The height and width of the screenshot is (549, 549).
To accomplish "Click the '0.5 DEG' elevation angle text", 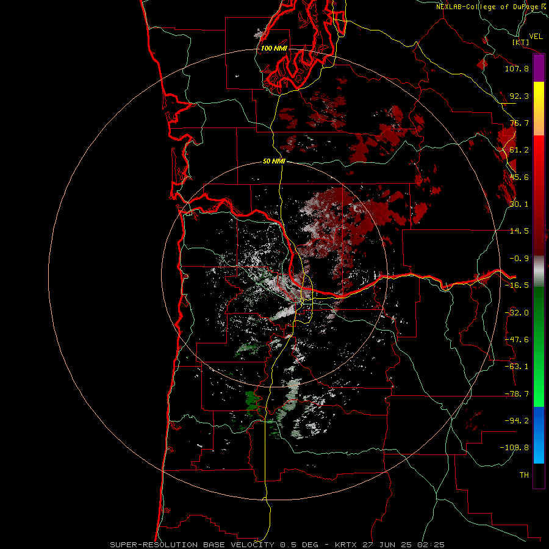I will (299, 545).
